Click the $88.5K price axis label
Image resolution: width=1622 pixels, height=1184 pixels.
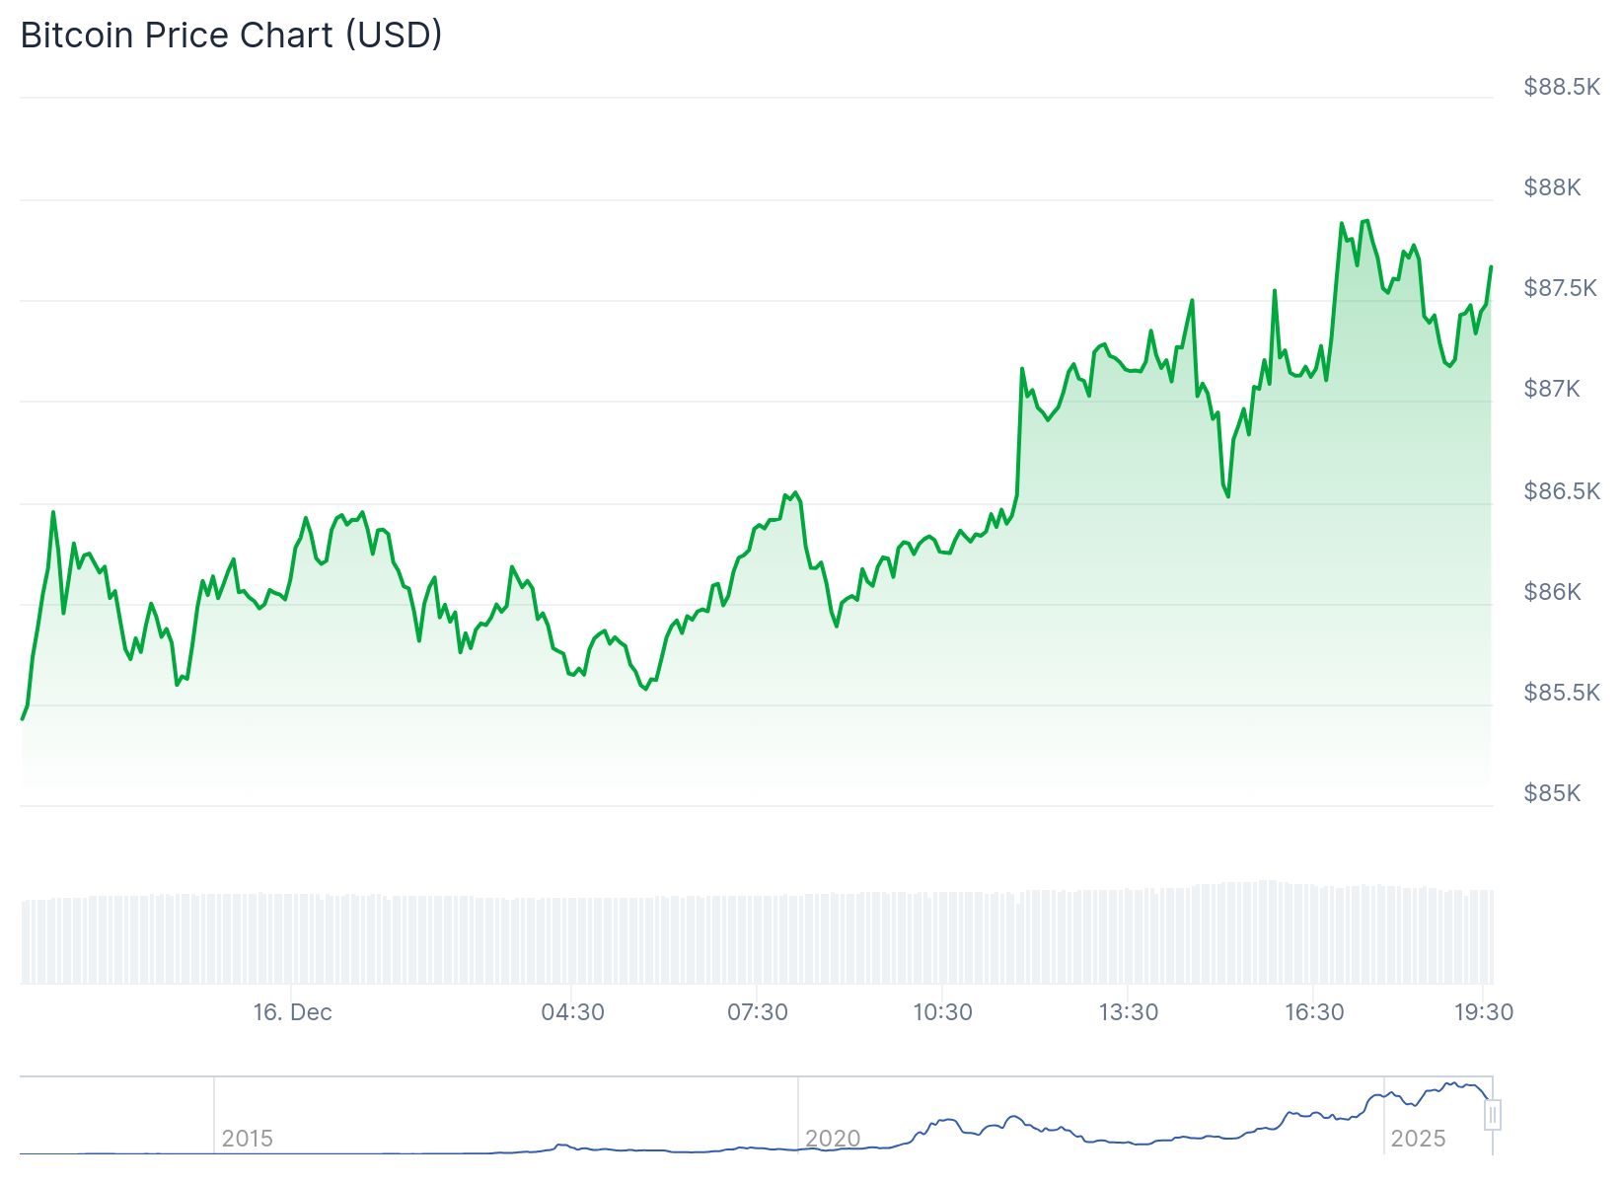pos(1562,87)
